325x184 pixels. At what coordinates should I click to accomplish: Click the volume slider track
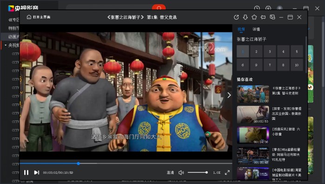[x=197, y=172]
